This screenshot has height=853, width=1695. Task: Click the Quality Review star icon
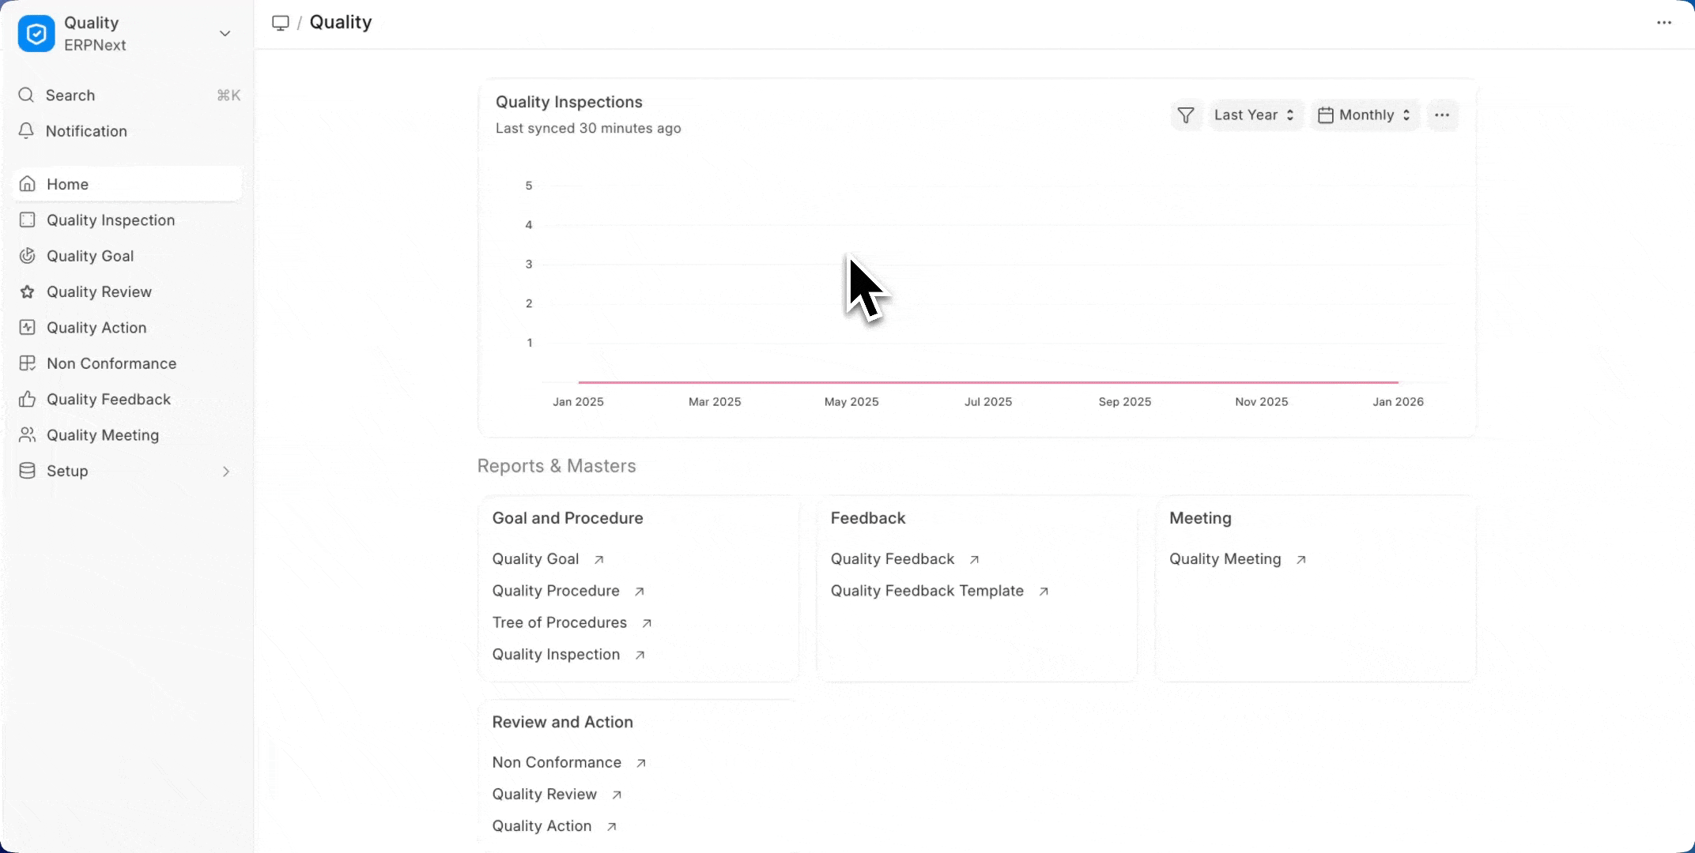27,292
